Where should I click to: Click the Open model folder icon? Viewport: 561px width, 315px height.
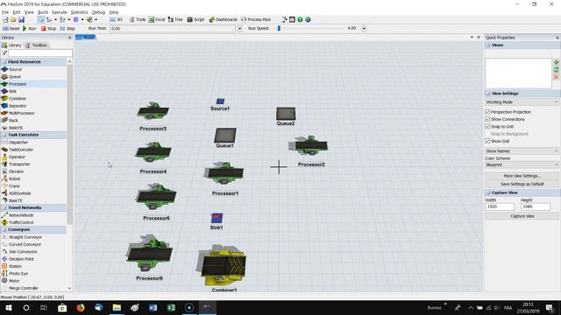pyautogui.click(x=13, y=19)
